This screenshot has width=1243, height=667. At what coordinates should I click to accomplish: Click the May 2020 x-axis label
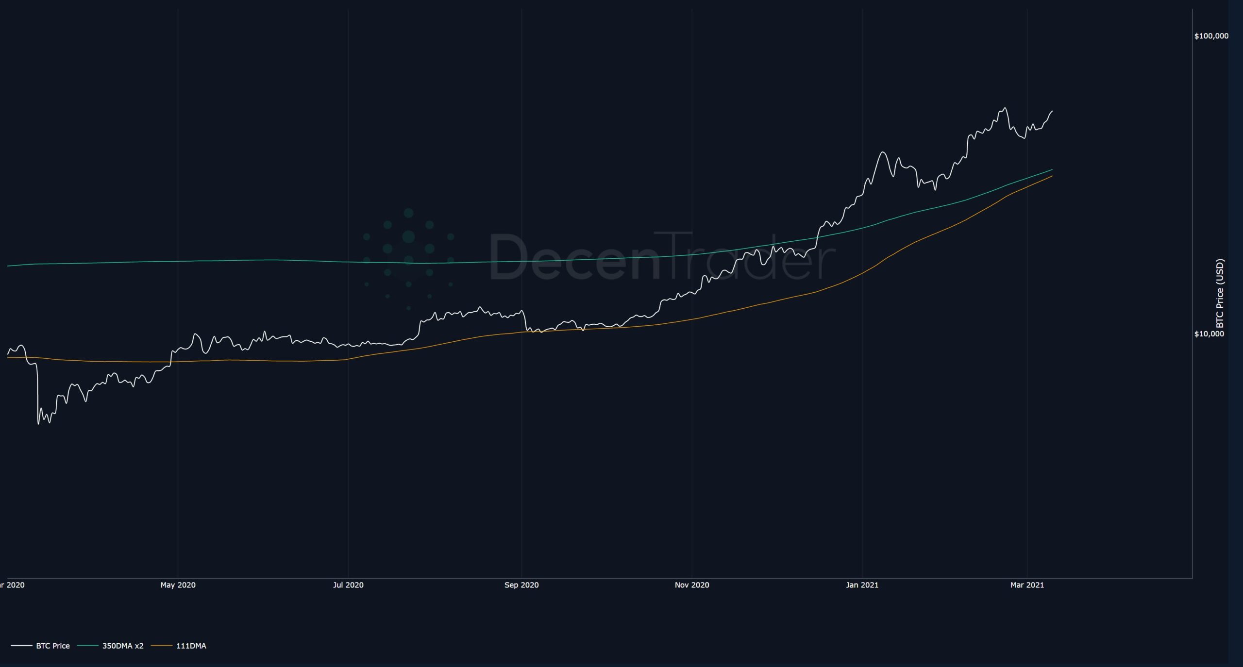pyautogui.click(x=178, y=585)
